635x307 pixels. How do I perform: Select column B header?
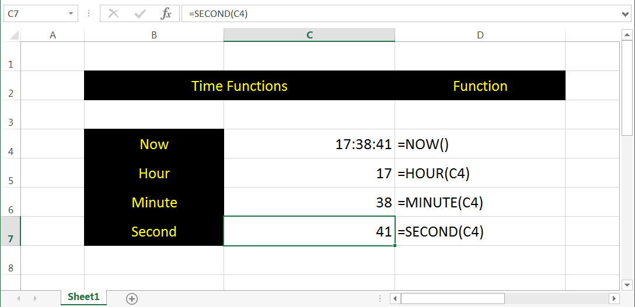click(x=154, y=35)
